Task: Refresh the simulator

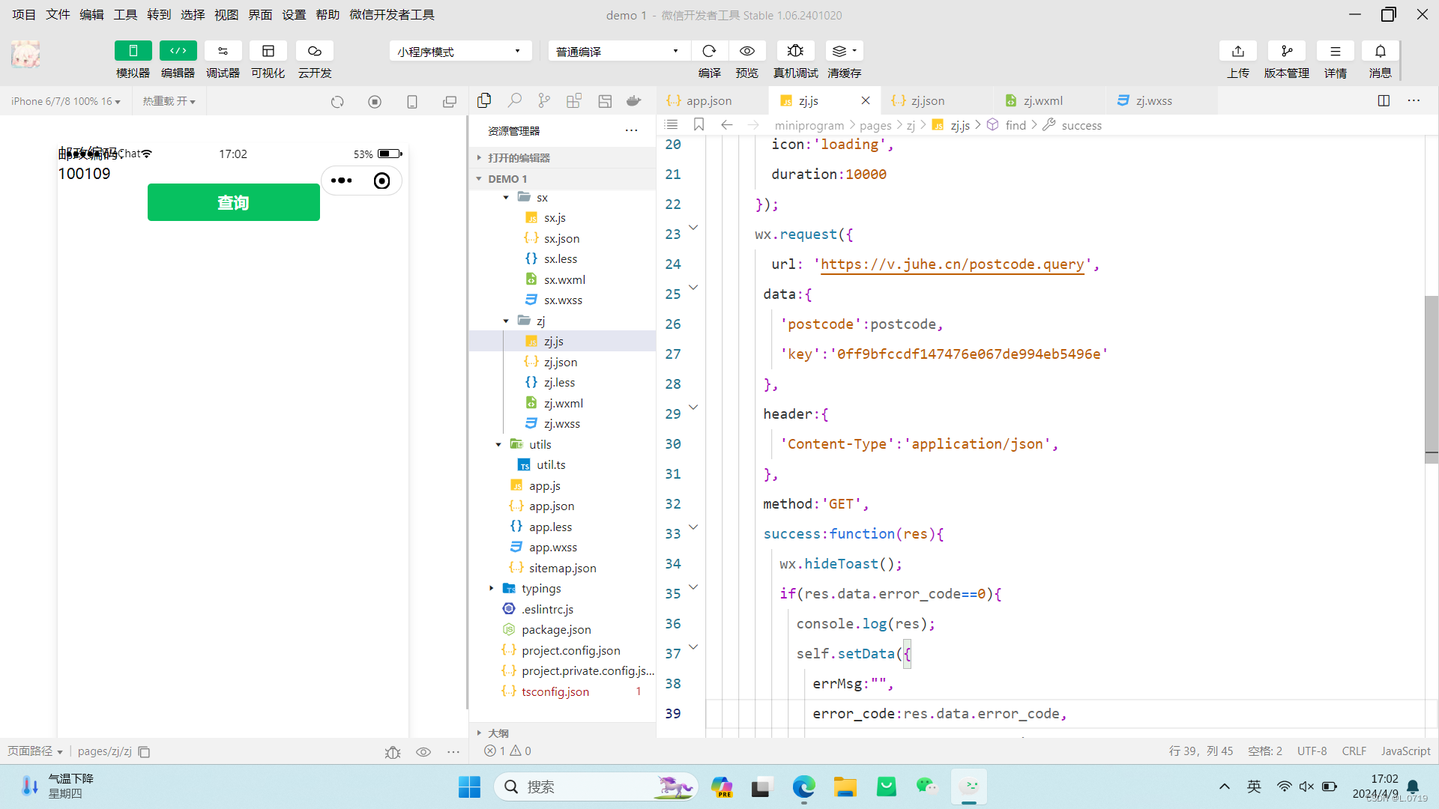Action: pos(337,102)
